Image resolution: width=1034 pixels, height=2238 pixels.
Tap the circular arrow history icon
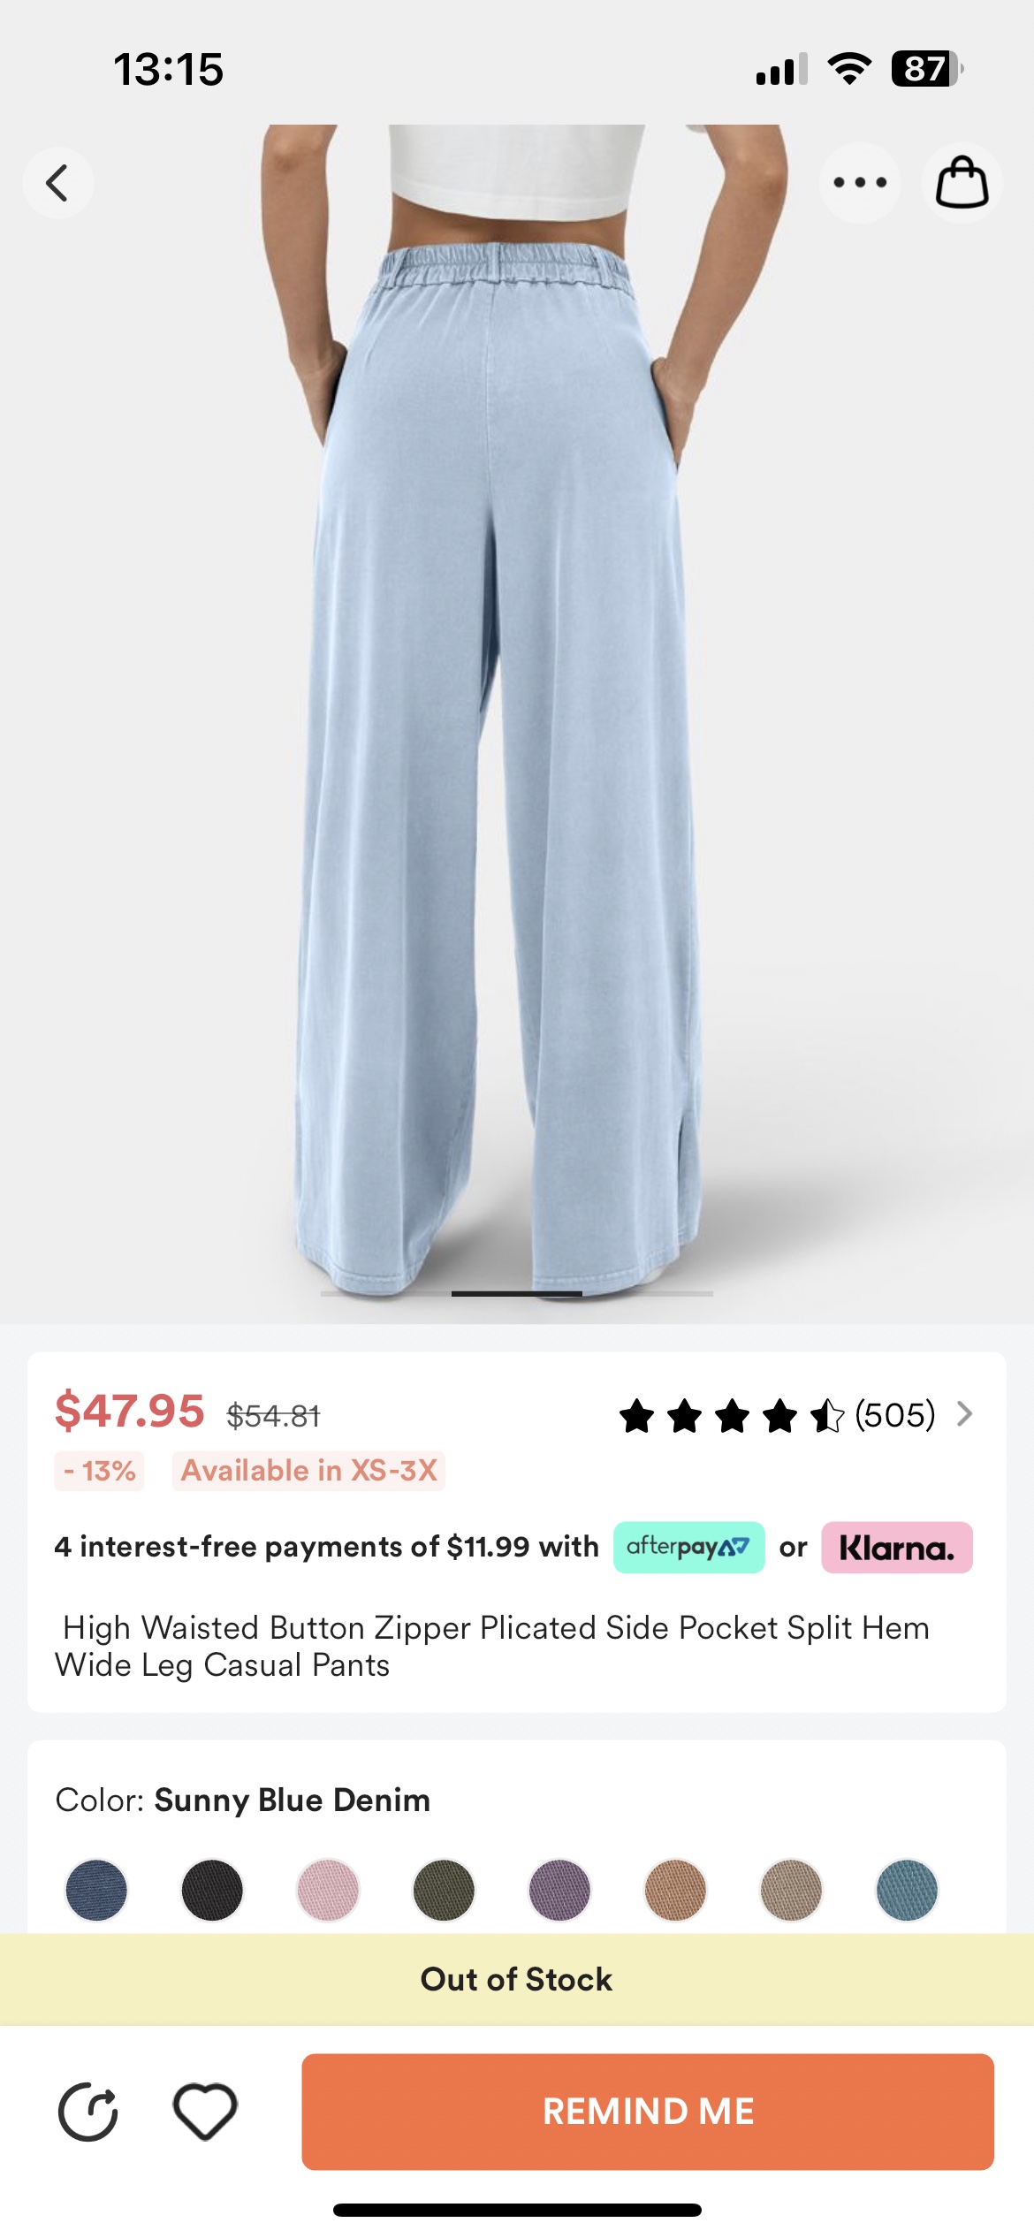click(x=88, y=2112)
